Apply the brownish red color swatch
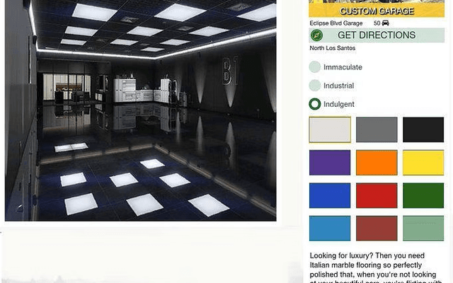This screenshot has width=453, height=283. tap(377, 229)
